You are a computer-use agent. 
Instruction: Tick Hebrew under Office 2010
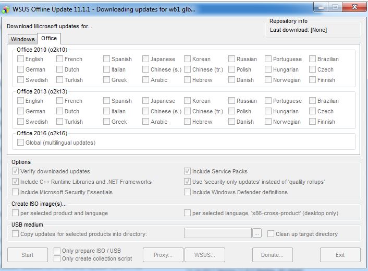point(187,80)
